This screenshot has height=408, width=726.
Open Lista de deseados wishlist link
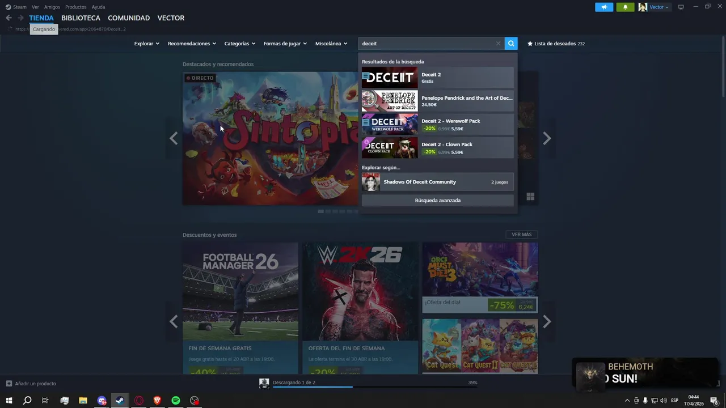tap(556, 44)
